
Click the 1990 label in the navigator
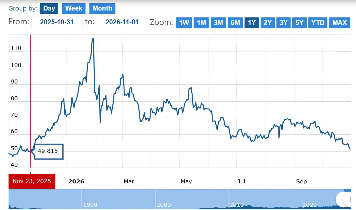90,205
